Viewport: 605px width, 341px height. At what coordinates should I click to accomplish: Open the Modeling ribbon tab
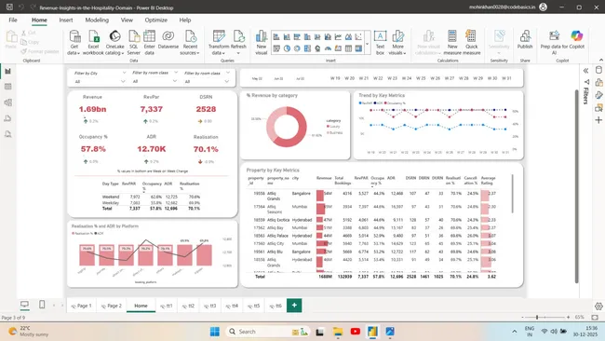97,20
